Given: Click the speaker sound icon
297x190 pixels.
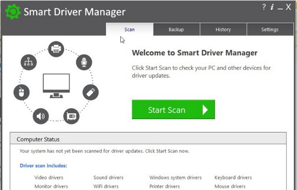Looking at the screenshot, I should 41,116.
